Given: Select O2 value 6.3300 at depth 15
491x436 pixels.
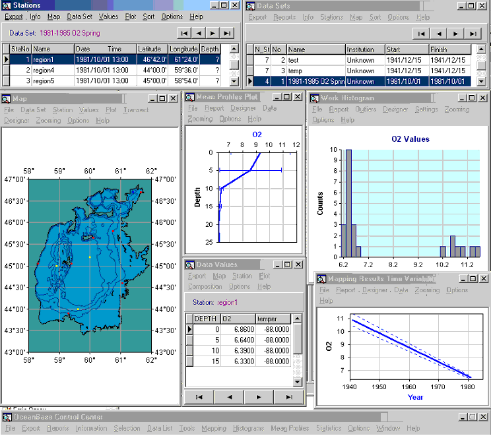Looking at the screenshot, I should point(238,362).
